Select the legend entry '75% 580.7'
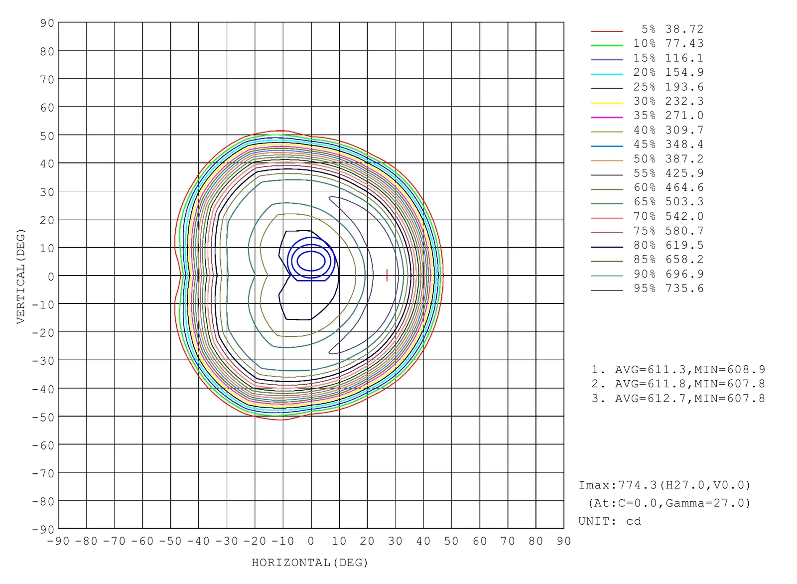This screenshot has height=584, width=797. (x=647, y=231)
